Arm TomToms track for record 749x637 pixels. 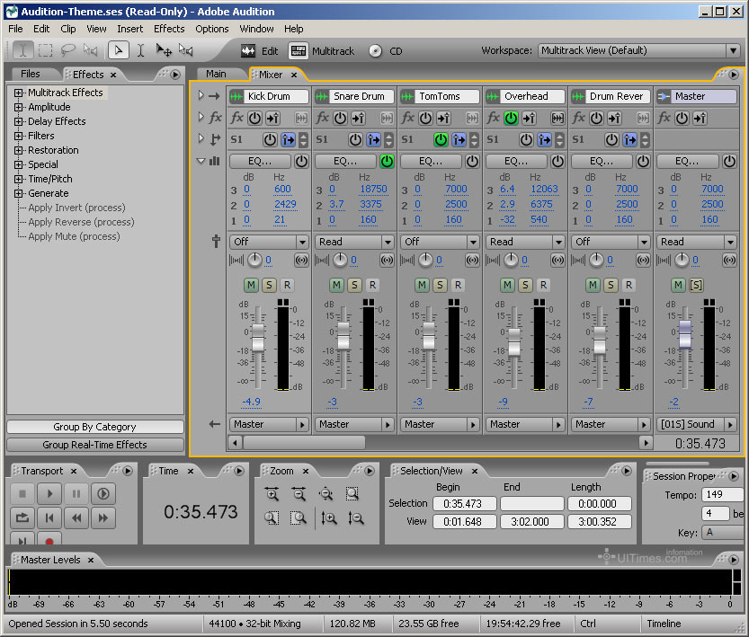pos(458,285)
